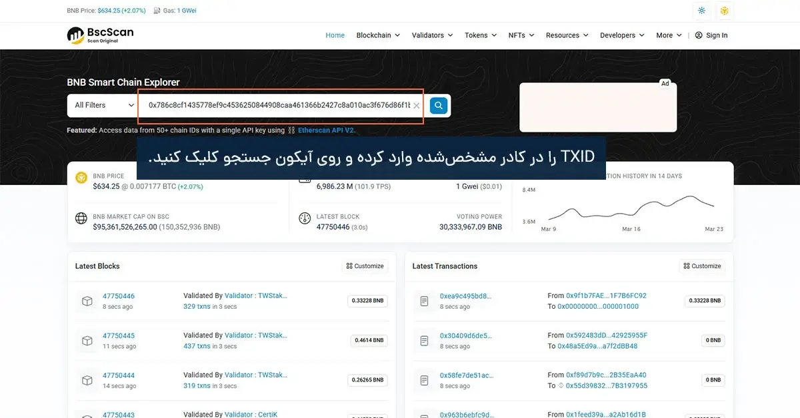The height and width of the screenshot is (418, 800).
Task: Open transaction 0xea9c495bd8...
Action: 465,296
